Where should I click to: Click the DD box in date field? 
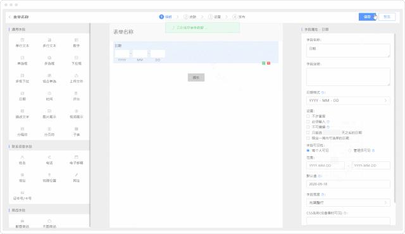[158, 54]
